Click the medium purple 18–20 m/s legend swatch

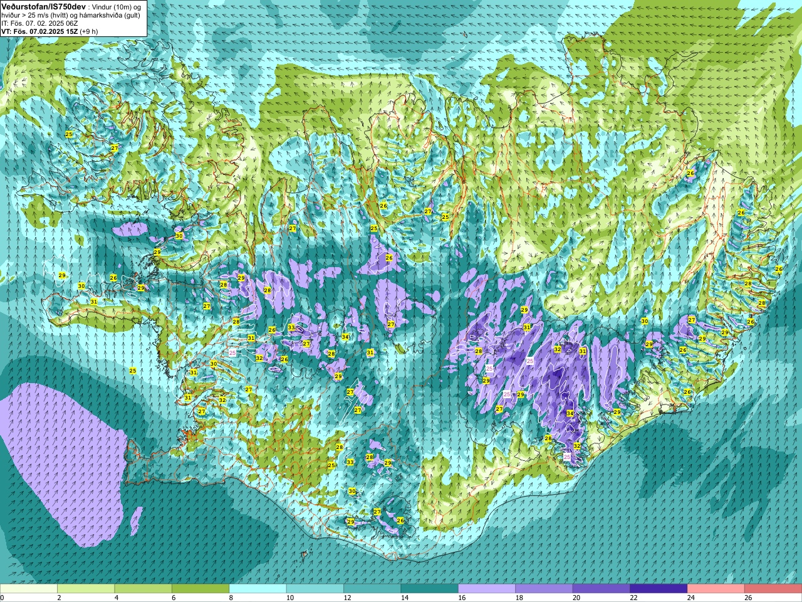pyautogui.click(x=544, y=589)
